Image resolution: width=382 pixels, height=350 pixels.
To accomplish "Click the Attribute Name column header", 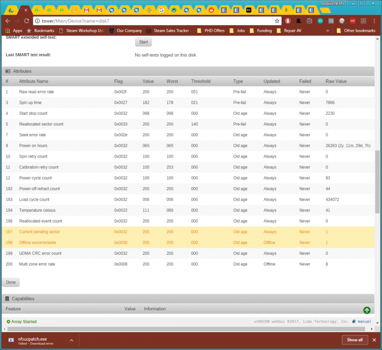I will (34, 81).
